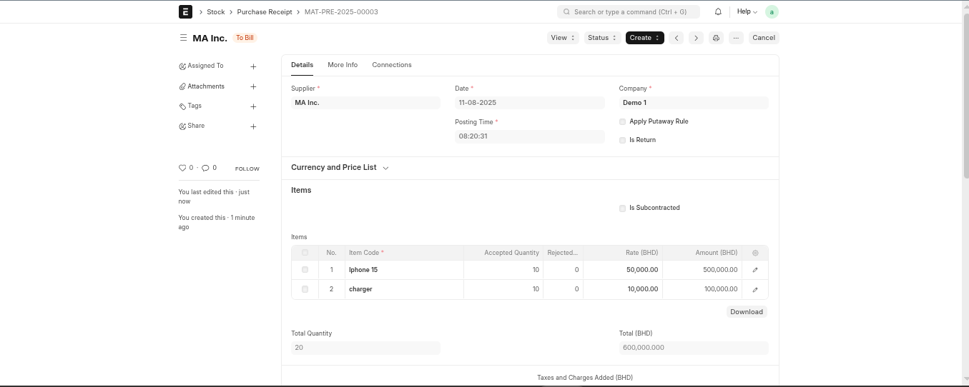Toggle the sidebar hamburger icon
Viewport: 969px width, 387px height.
coord(183,38)
